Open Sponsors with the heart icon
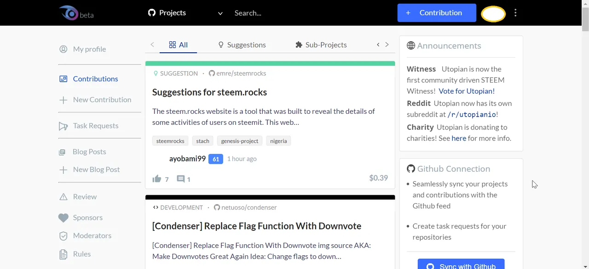589x269 pixels. click(64, 218)
